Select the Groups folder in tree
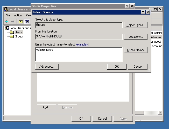169x129 pixels. tap(19, 36)
